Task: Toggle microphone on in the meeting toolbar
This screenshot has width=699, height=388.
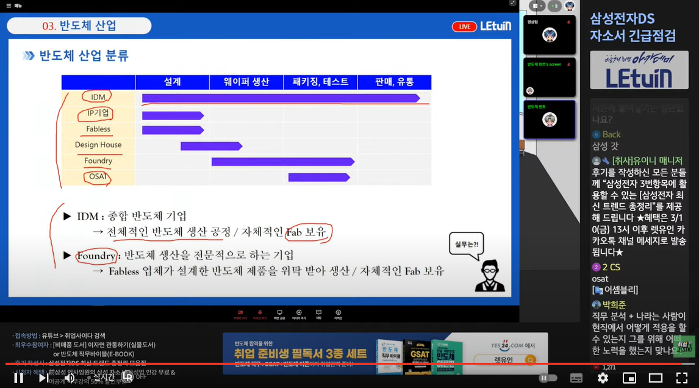Action: pyautogui.click(x=260, y=314)
